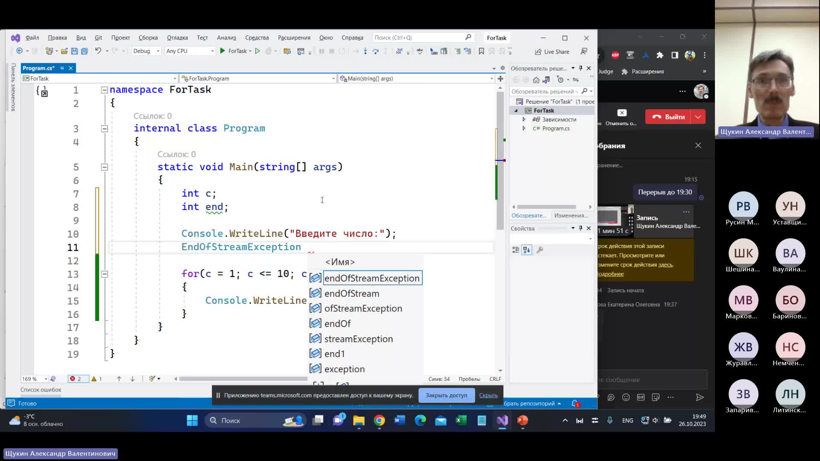Open the Файл menu
This screenshot has width=820, height=461.
tap(32, 38)
